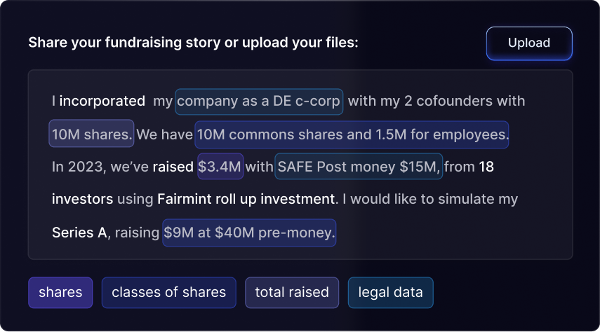Click the "Share your fundraising story" heading

193,43
